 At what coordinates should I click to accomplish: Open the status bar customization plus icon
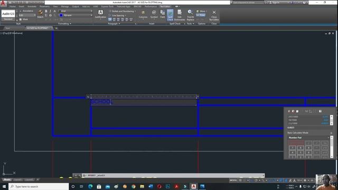tap(312, 180)
